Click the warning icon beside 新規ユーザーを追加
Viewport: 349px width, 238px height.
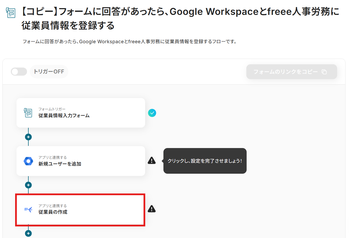pyautogui.click(x=152, y=161)
